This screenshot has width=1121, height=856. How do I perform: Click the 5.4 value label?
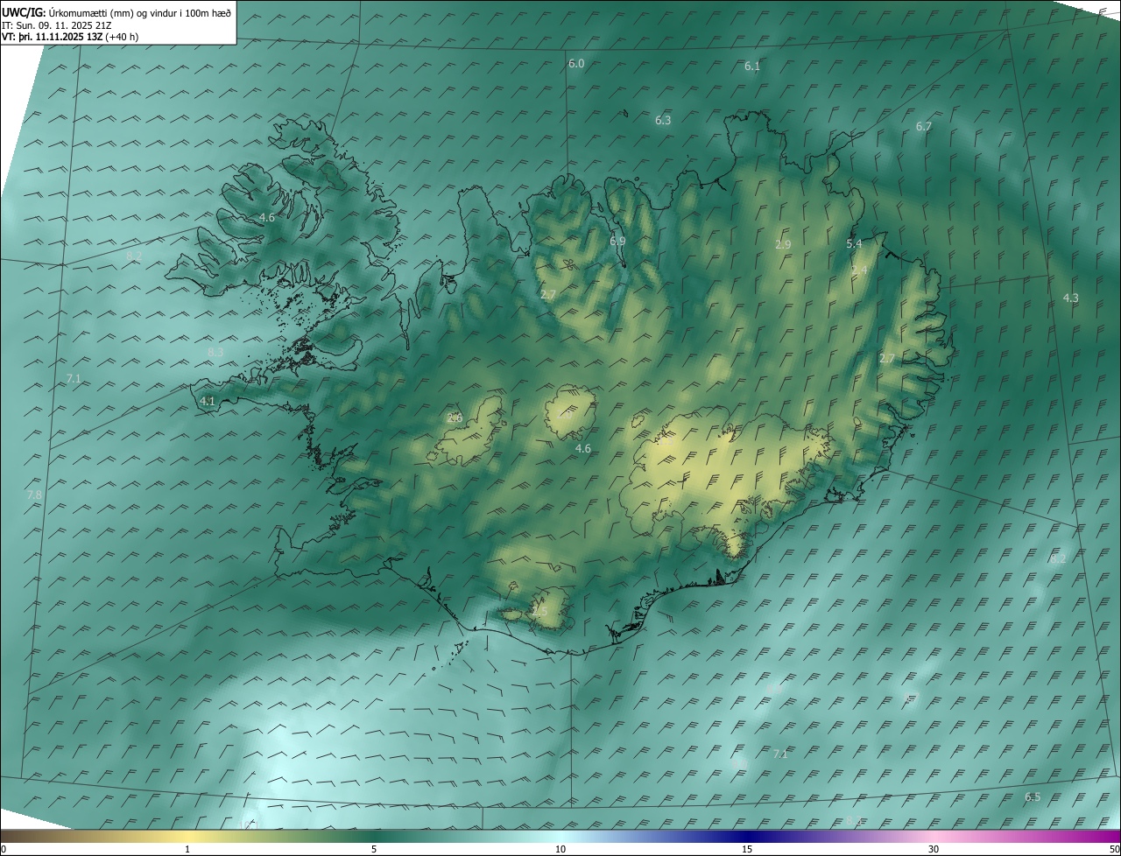pos(854,244)
